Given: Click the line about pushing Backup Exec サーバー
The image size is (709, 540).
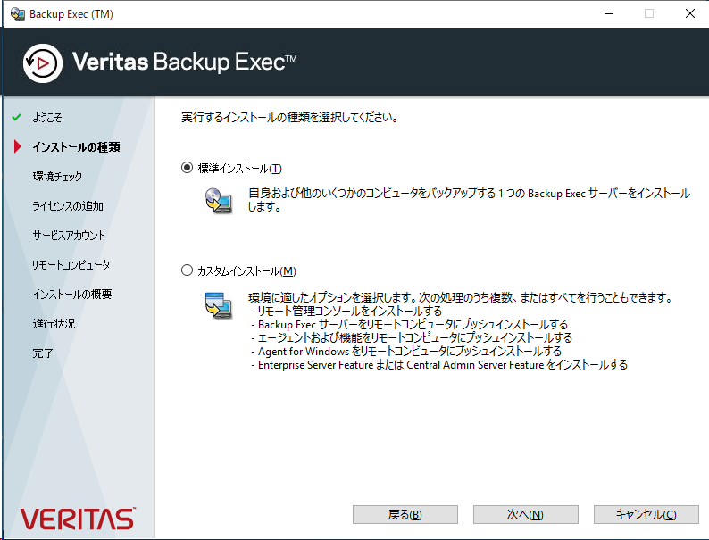Looking at the screenshot, I should coord(409,325).
